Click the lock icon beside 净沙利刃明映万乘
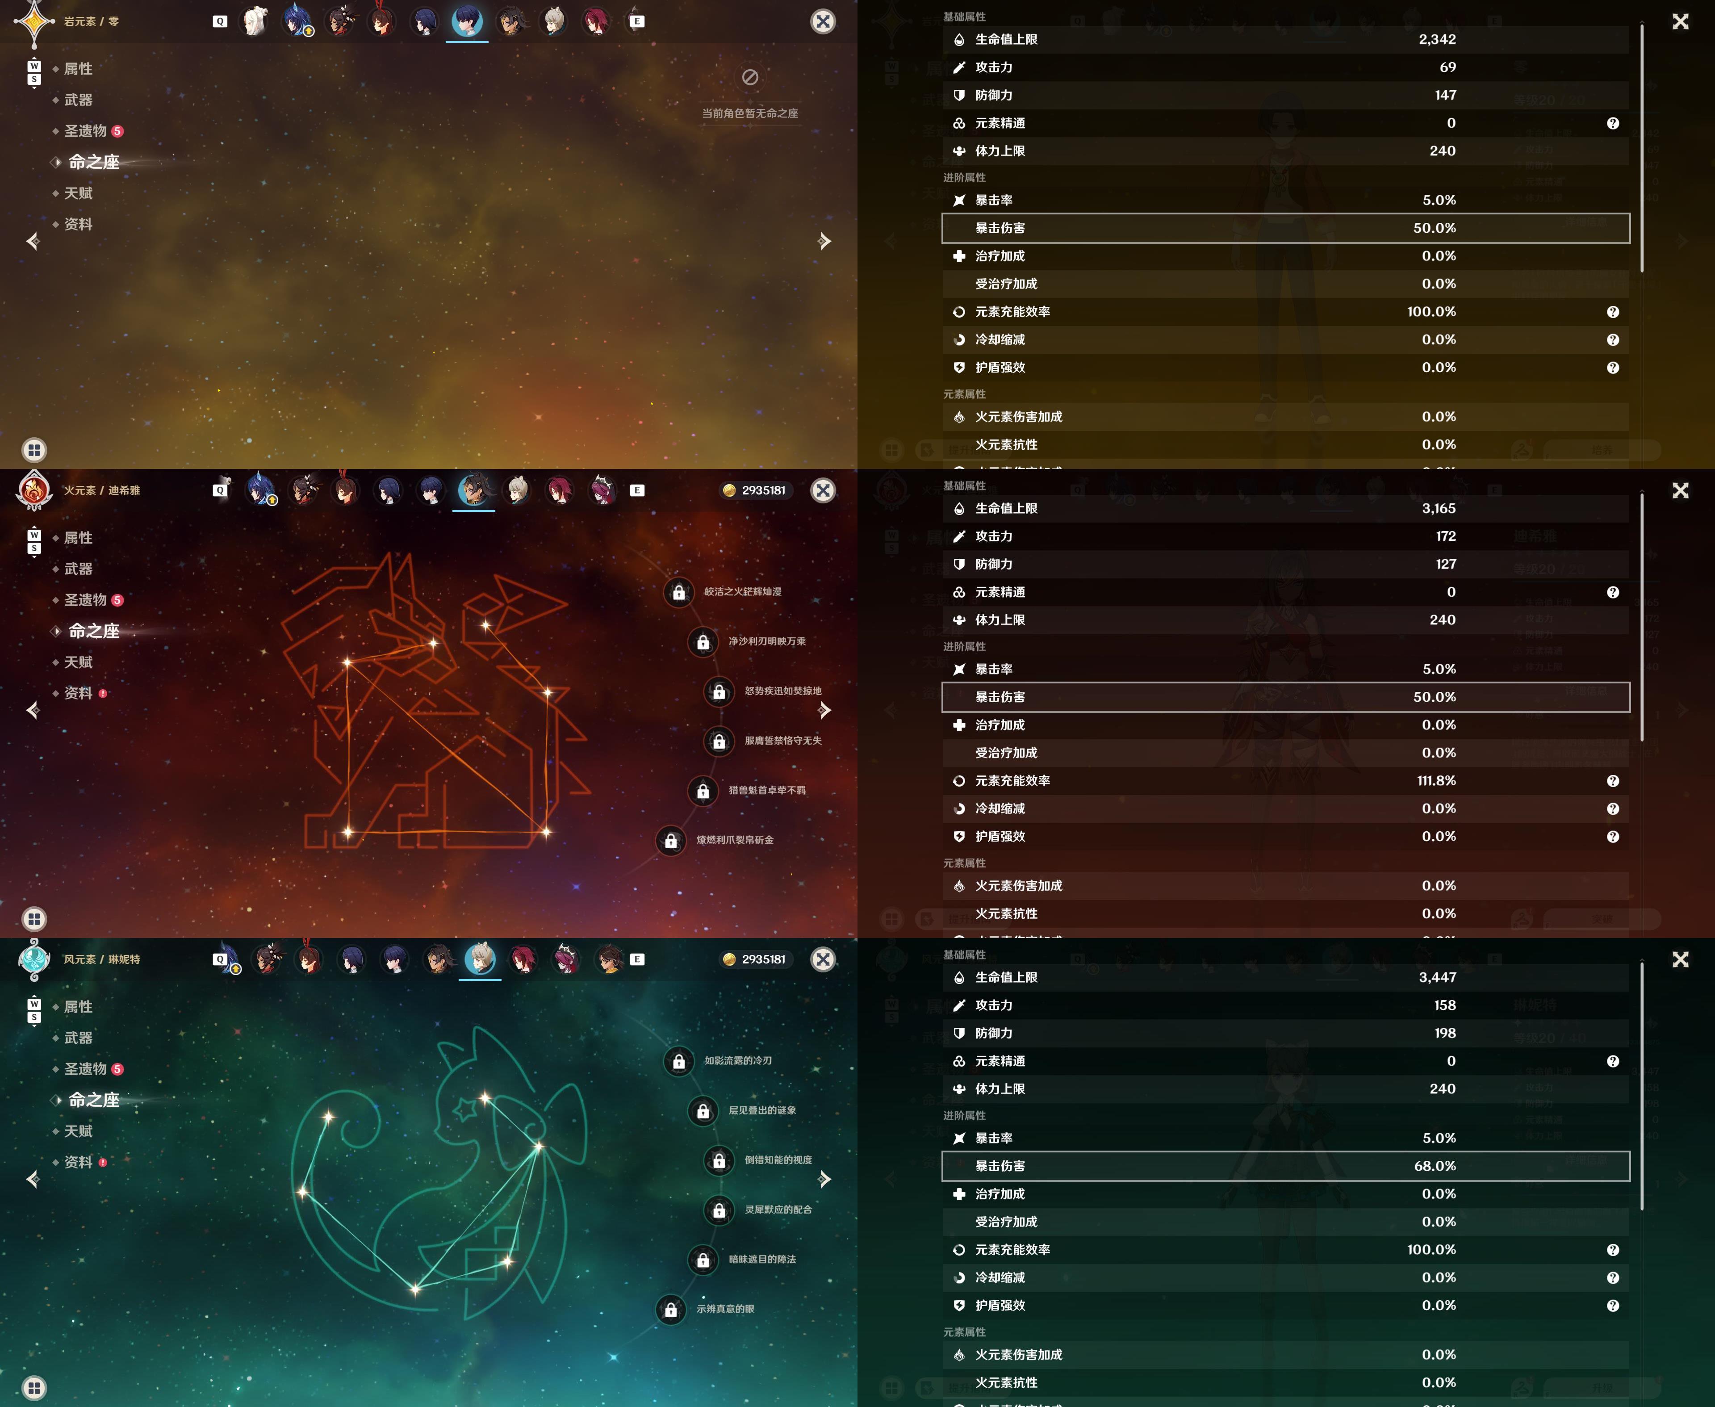The height and width of the screenshot is (1407, 1715). pos(703,642)
